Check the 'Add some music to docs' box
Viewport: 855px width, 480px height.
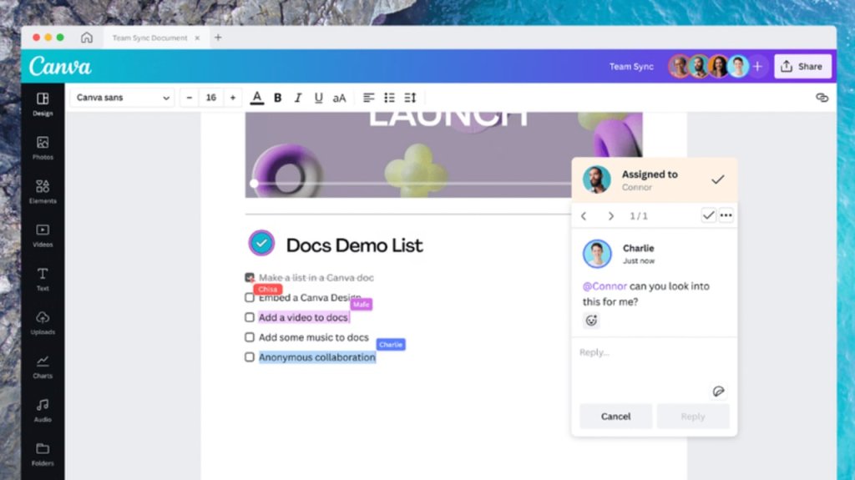click(x=250, y=337)
